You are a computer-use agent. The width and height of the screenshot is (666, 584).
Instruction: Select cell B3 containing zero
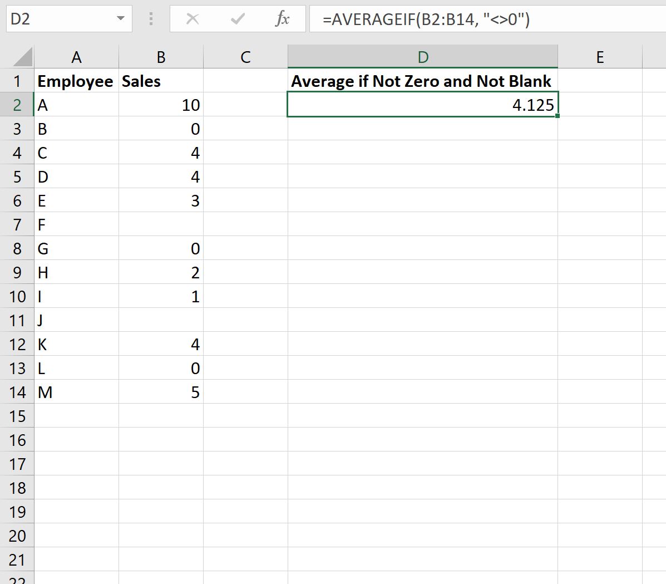[160, 129]
